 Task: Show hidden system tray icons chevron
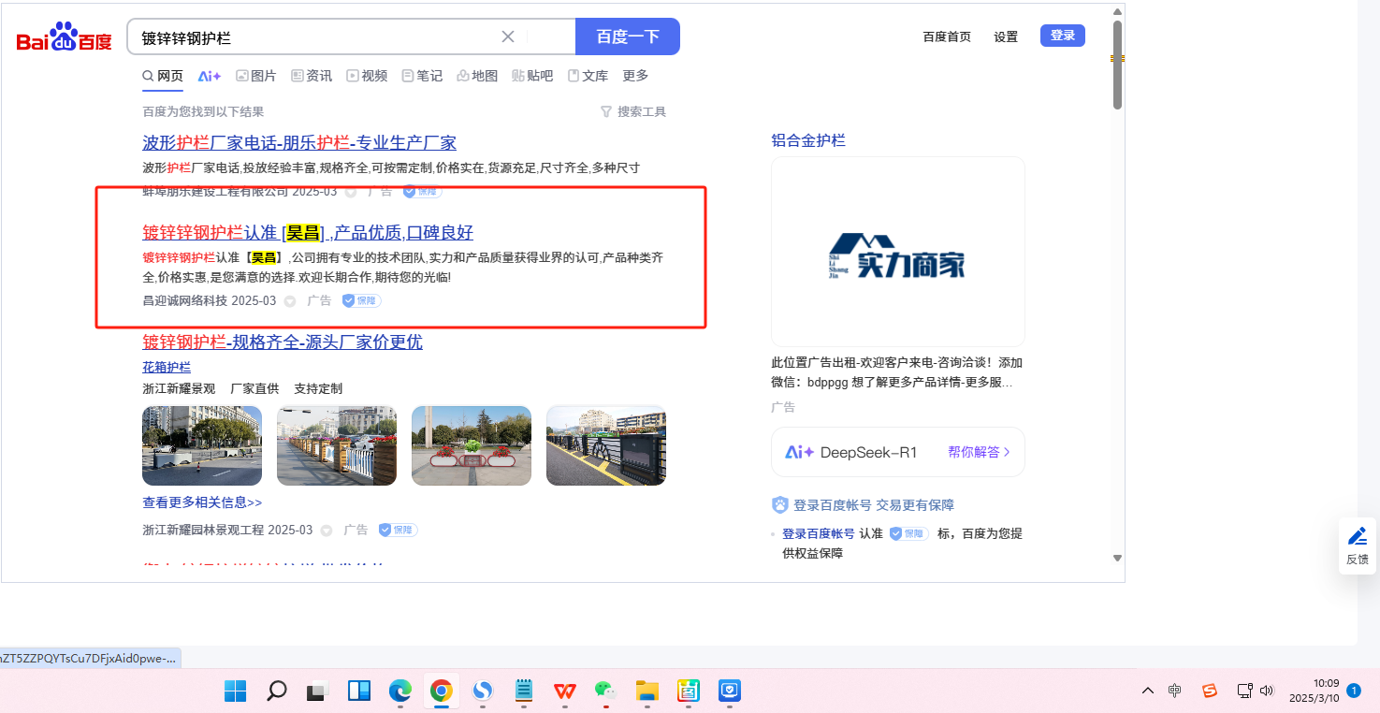pos(1147,691)
